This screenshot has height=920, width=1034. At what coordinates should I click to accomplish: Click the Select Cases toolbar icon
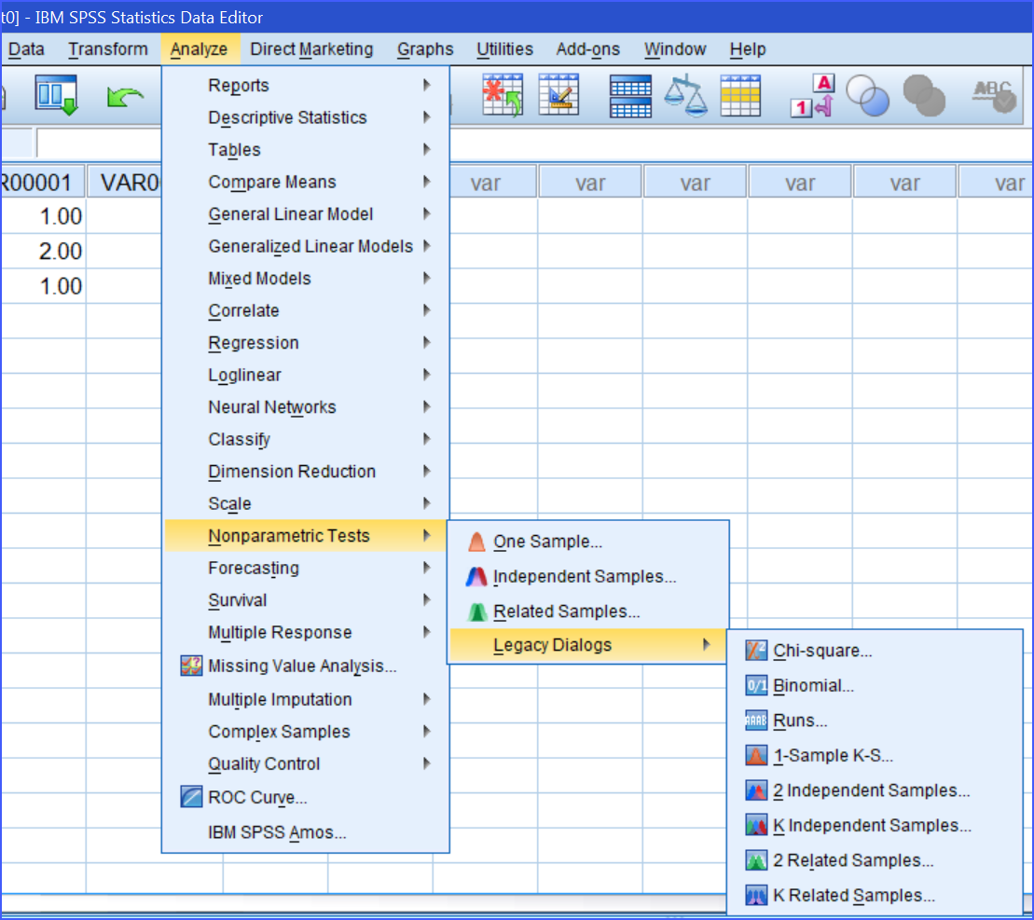tap(740, 95)
